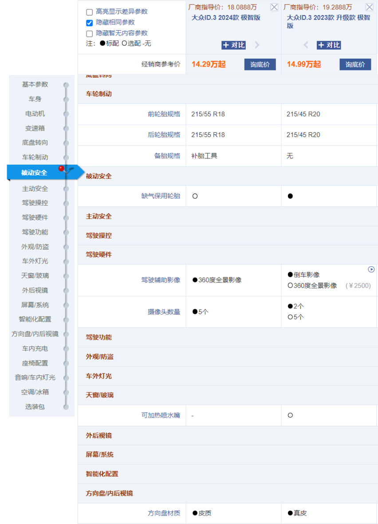Remove 大众ID.3 2024款 极智版 with its X icon
Image resolution: width=378 pixels, height=524 pixels.
point(274,7)
